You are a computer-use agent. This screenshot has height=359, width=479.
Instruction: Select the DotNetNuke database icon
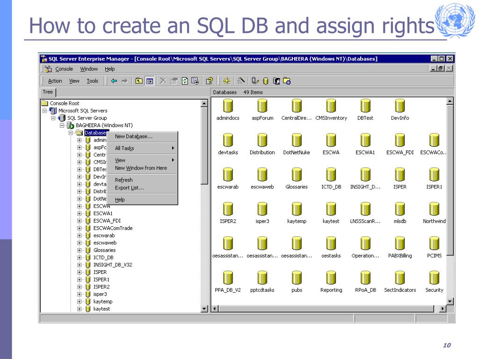click(297, 140)
